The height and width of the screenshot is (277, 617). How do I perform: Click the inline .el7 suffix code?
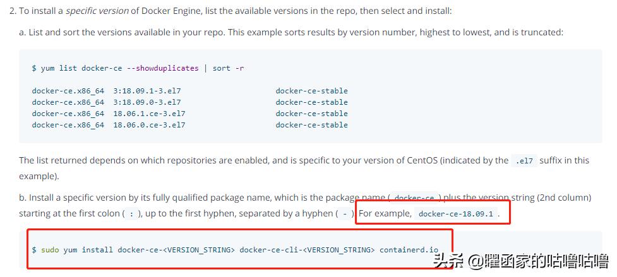tap(524, 161)
